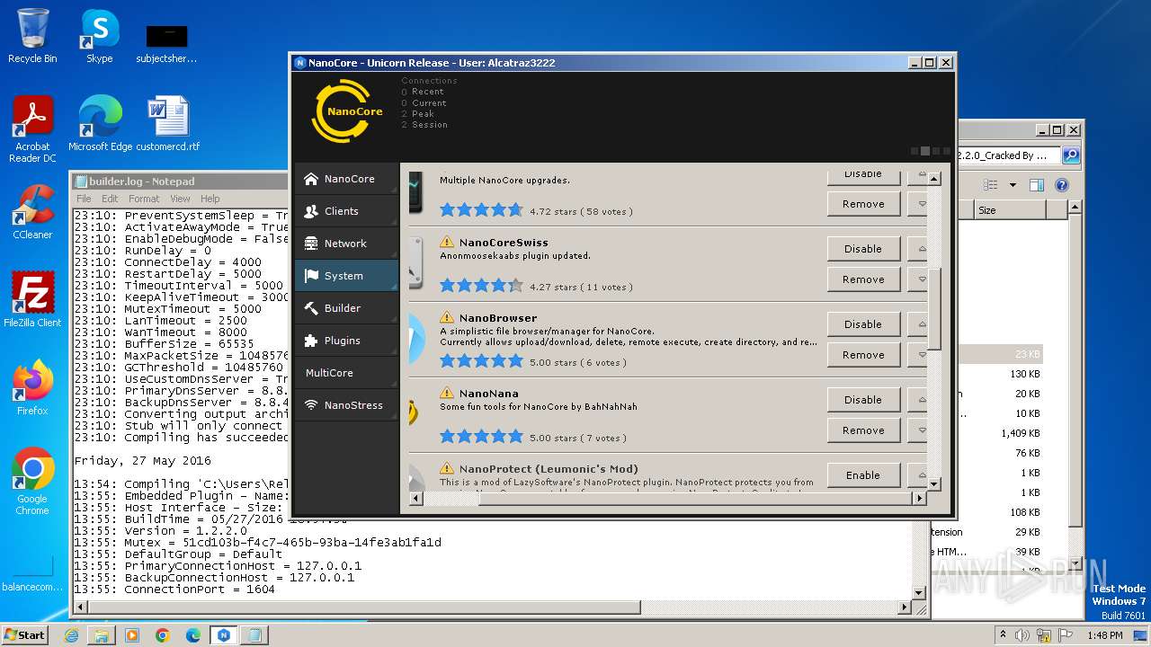Click the NanoBrowser plugin title
The image size is (1151, 647).
pyautogui.click(x=498, y=318)
